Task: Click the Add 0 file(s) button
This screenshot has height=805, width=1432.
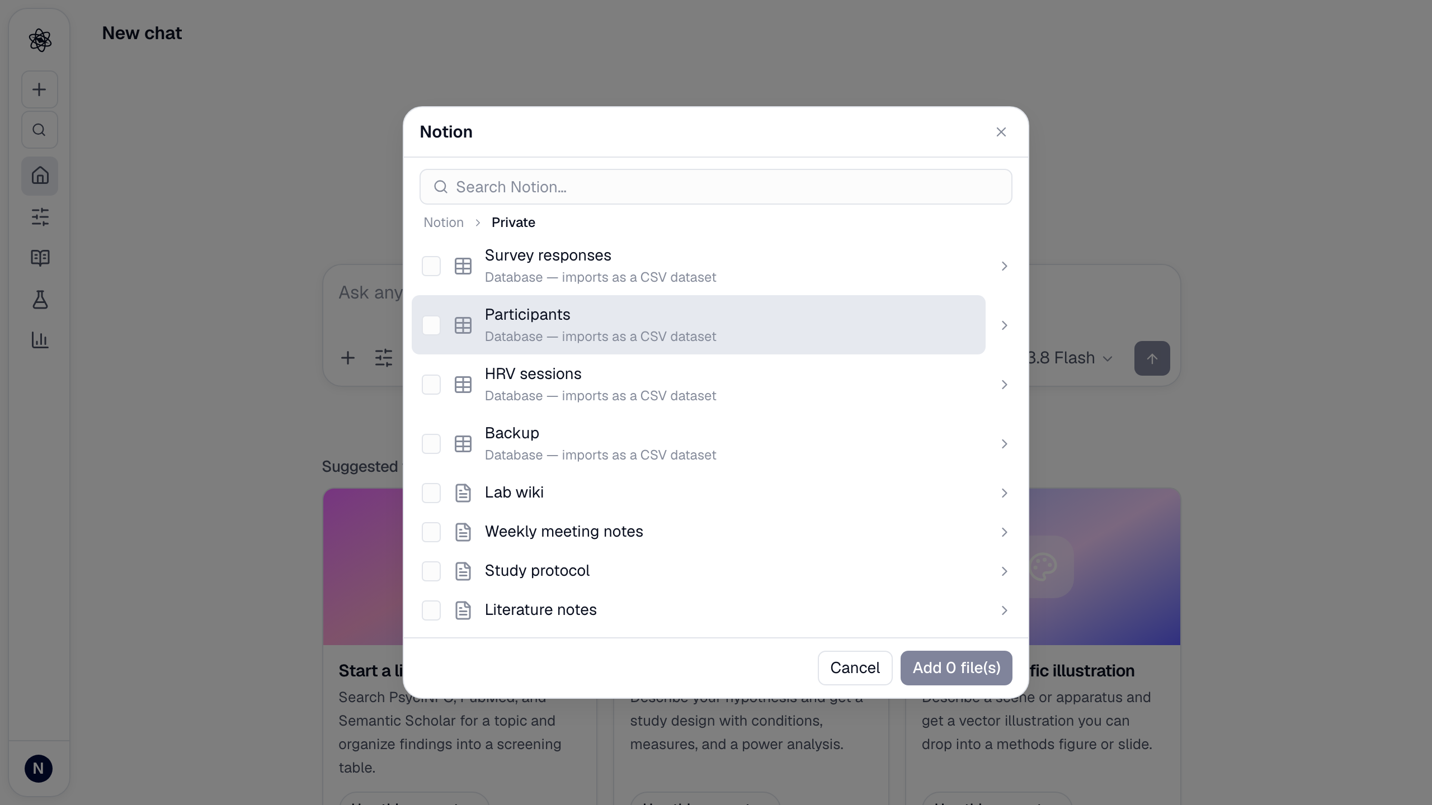Action: 956,668
